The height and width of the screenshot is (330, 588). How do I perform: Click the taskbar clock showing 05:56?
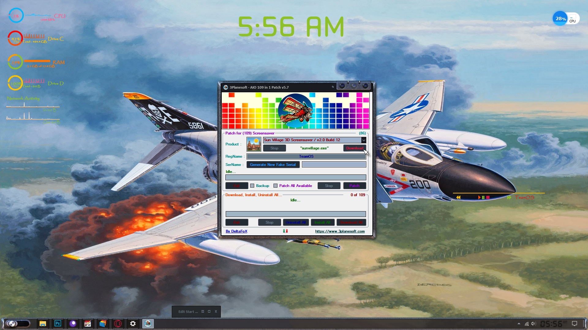point(553,324)
